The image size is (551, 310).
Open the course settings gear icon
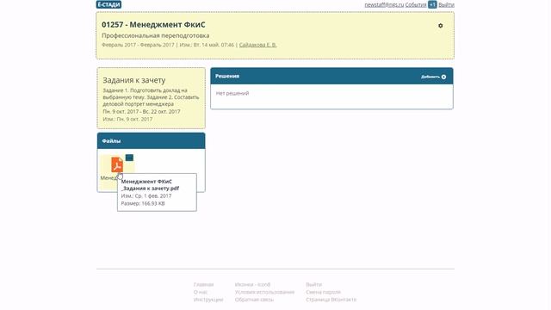click(440, 26)
